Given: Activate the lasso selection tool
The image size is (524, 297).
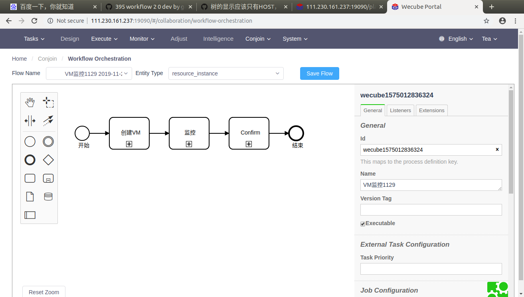Looking at the screenshot, I should click(x=48, y=102).
